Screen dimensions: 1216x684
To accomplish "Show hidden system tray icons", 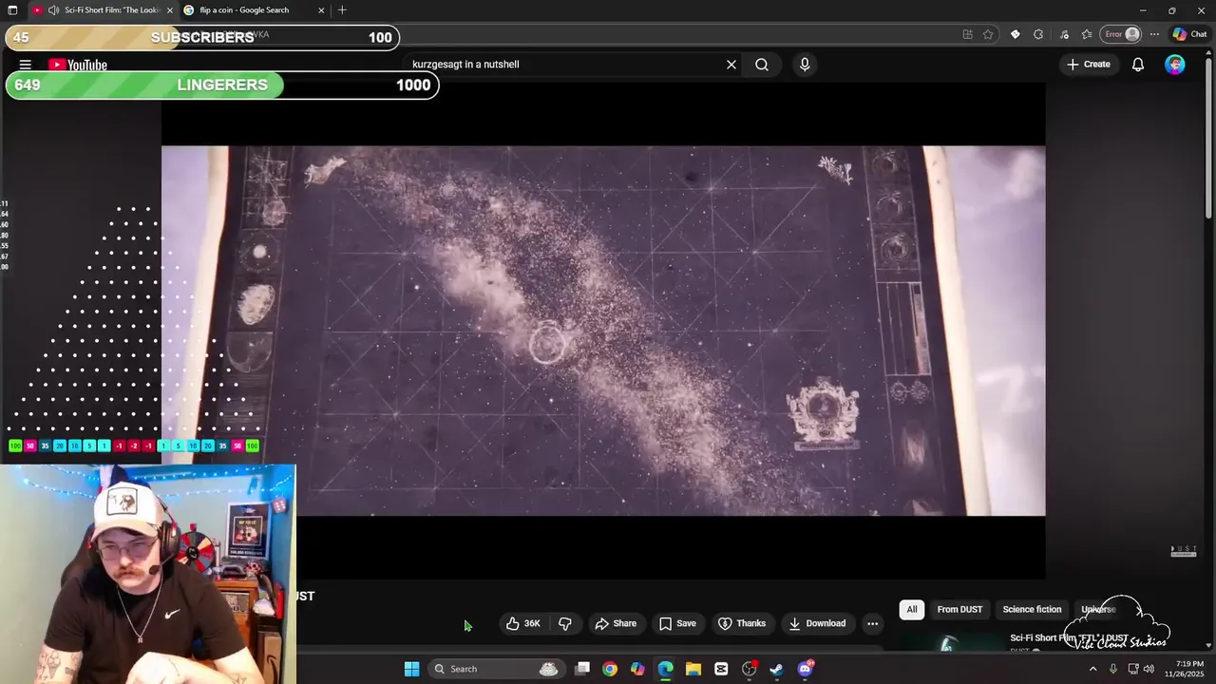I will [x=1092, y=669].
